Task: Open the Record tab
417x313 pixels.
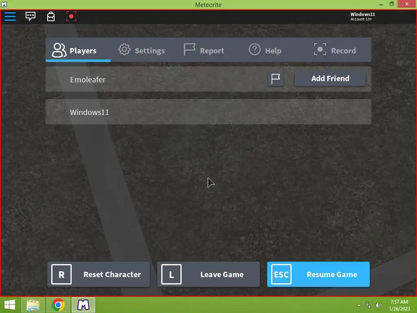Action: [335, 50]
